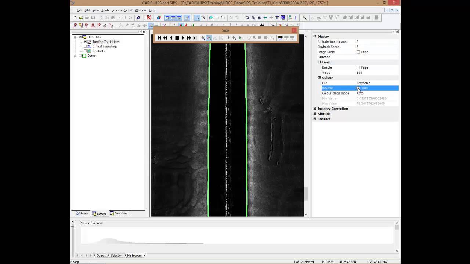Image resolution: width=470 pixels, height=264 pixels.
Task: Collapse the Colour properties group
Action: 319,78
